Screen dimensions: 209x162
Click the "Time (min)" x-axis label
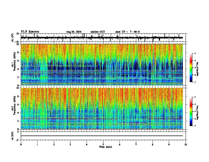[x=106, y=147]
